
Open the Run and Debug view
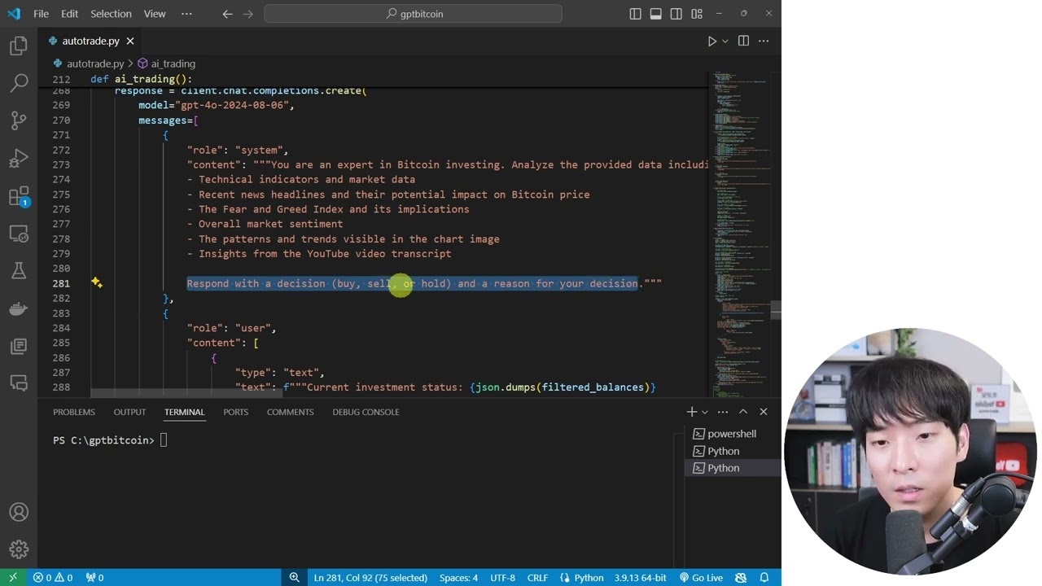pyautogui.click(x=19, y=158)
